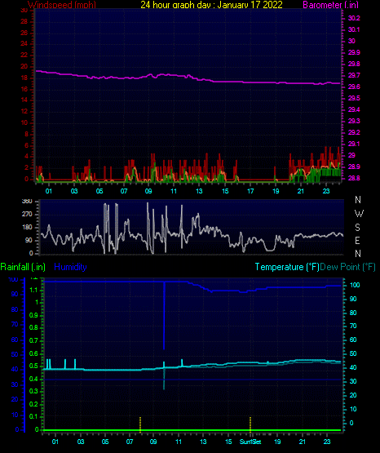Select the Windspeed (mph) axis label
Screen dimensions: 380x453
pyautogui.click(x=62, y=5)
